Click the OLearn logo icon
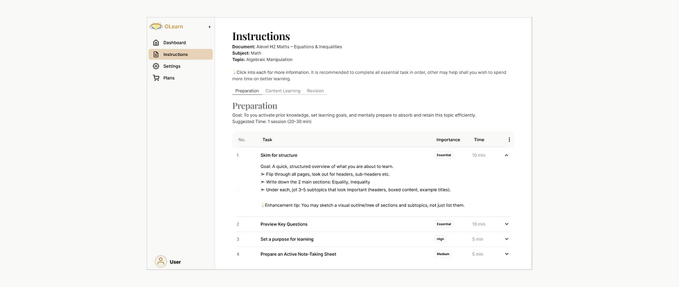This screenshot has width=679, height=287. (x=157, y=27)
